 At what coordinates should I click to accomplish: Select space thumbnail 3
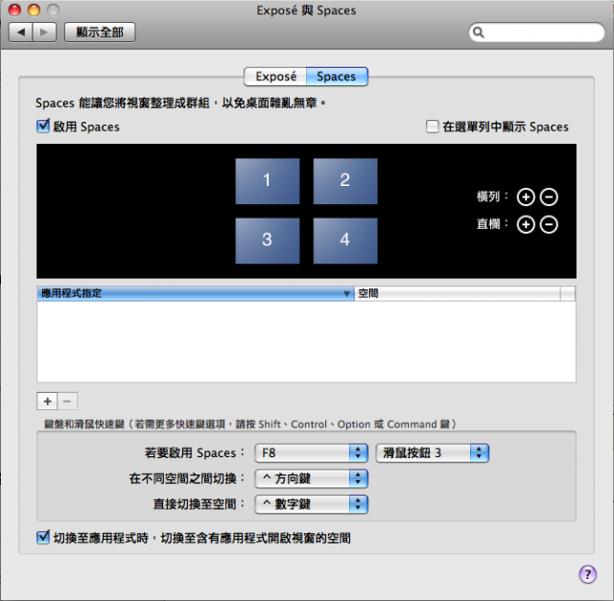coord(268,241)
